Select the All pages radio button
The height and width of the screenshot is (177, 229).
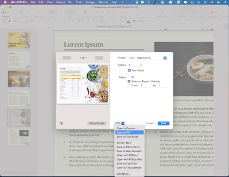coord(129,77)
